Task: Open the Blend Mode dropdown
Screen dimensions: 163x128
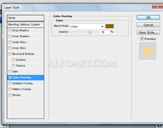Action: pyautogui.click(x=87, y=26)
